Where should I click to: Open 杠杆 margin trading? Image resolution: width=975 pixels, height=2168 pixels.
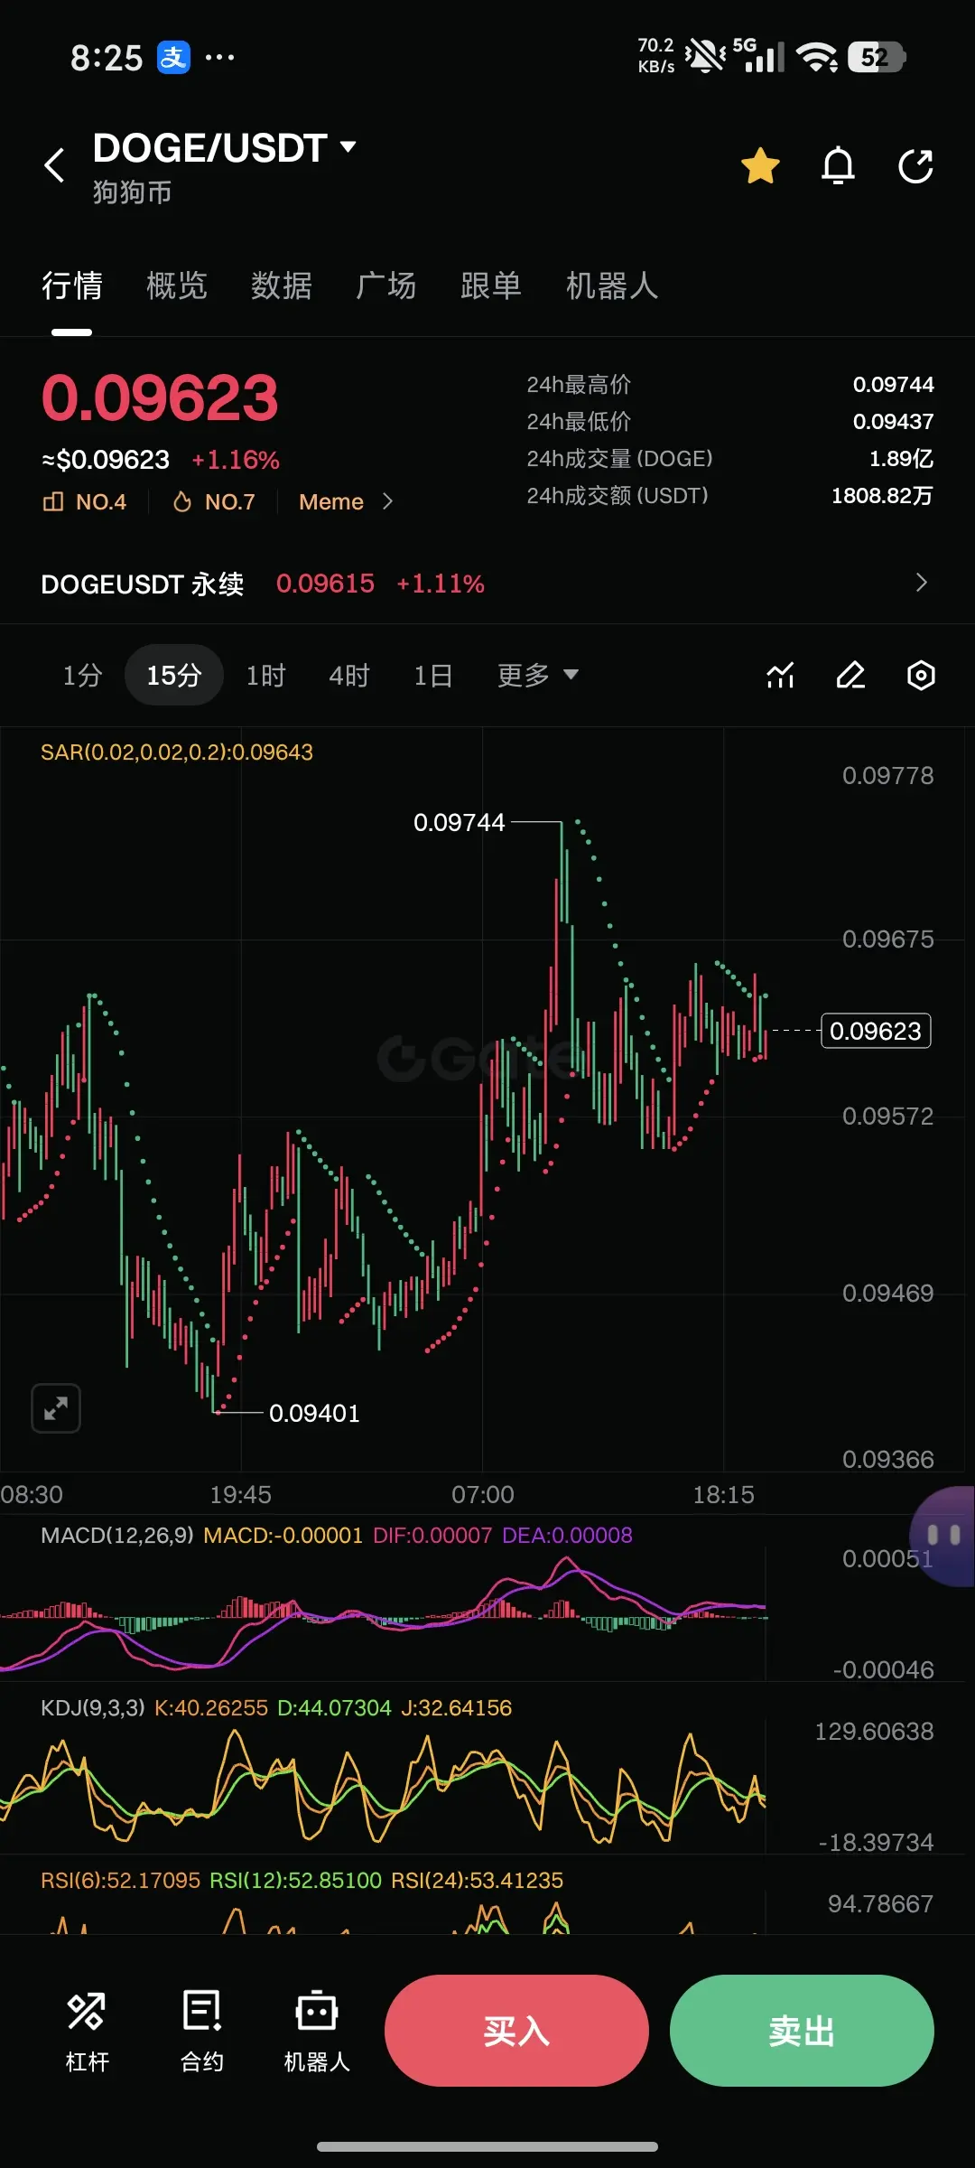87,2032
